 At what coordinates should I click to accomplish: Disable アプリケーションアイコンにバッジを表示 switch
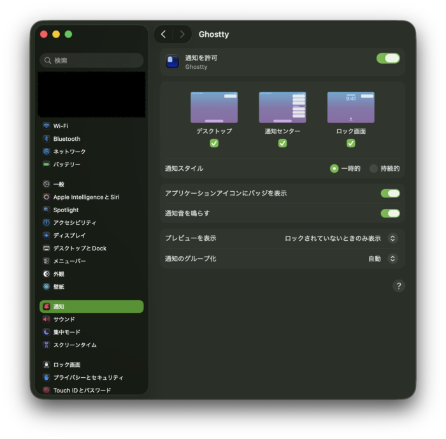[390, 193]
